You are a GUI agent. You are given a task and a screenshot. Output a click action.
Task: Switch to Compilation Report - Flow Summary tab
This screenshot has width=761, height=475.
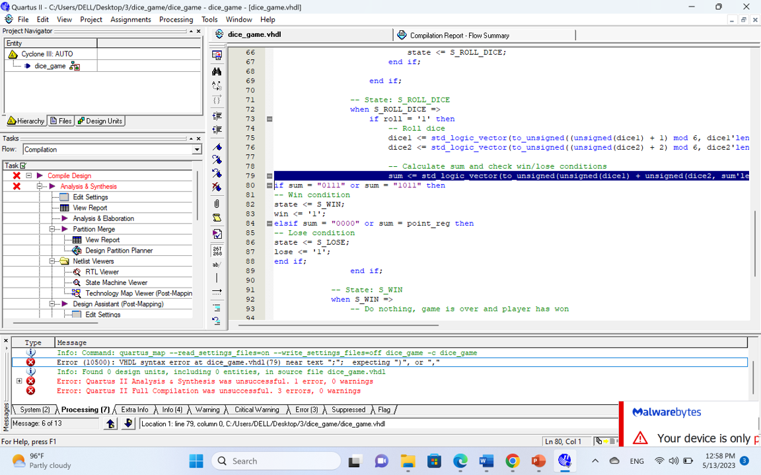coord(458,35)
